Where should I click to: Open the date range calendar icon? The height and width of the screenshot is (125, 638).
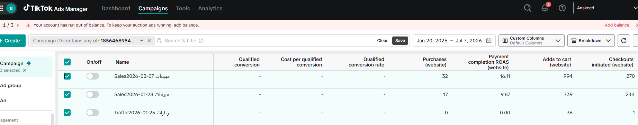click(x=489, y=41)
